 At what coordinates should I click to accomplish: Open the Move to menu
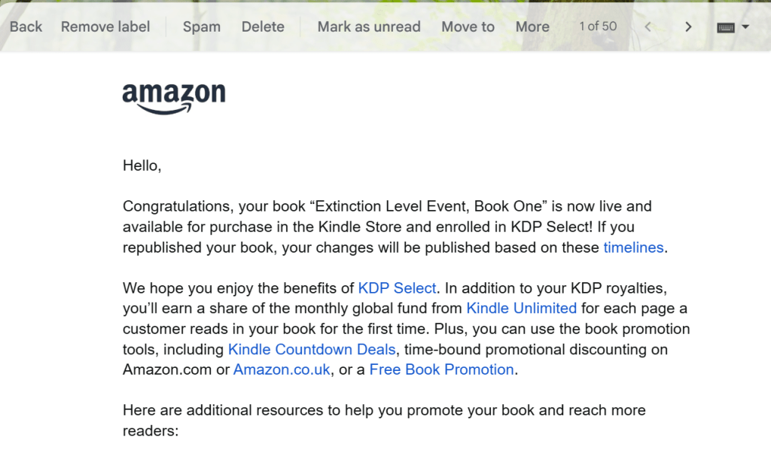468,27
